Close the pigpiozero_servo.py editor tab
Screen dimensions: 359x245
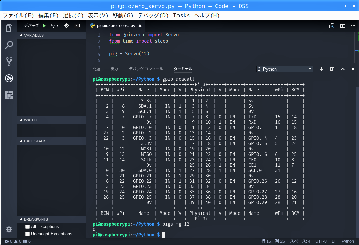coord(140,26)
